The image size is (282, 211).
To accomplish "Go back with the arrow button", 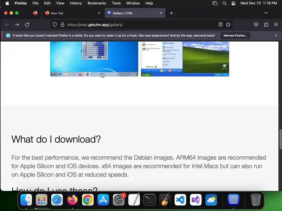I will (7, 25).
